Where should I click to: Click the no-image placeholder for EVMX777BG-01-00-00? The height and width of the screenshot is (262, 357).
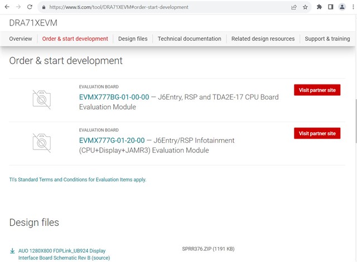point(42,100)
